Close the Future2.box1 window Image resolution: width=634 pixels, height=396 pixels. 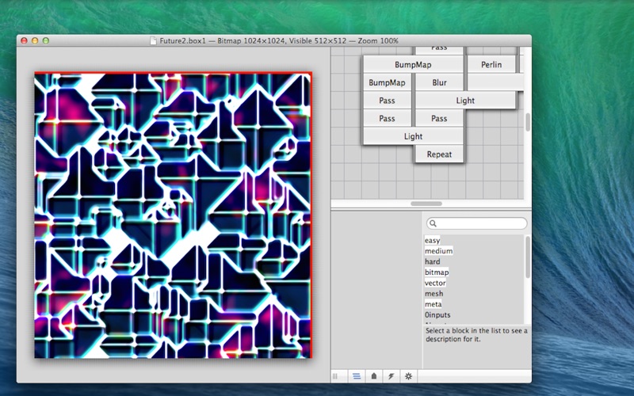(24, 41)
